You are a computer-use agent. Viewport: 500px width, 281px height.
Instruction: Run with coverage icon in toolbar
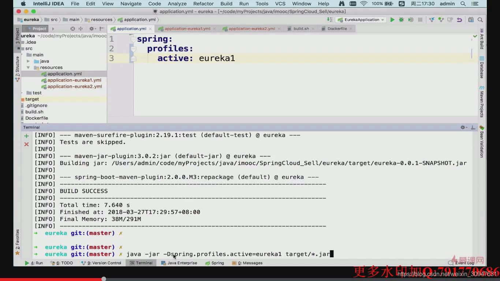coord(411,20)
